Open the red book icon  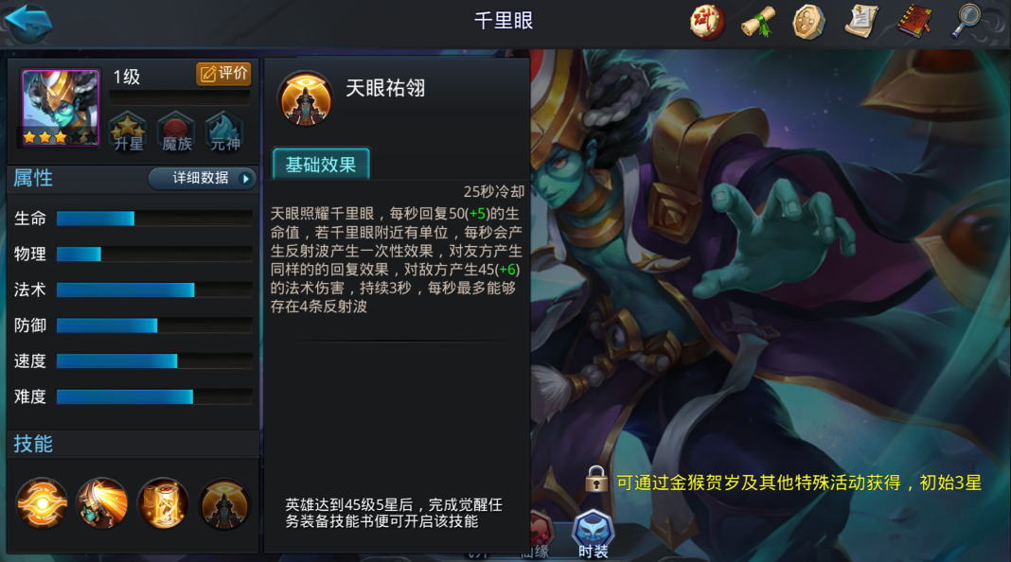point(914,22)
